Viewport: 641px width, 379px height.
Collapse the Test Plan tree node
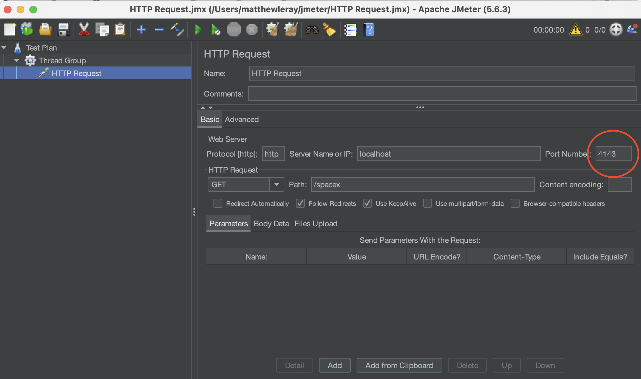tap(4, 48)
